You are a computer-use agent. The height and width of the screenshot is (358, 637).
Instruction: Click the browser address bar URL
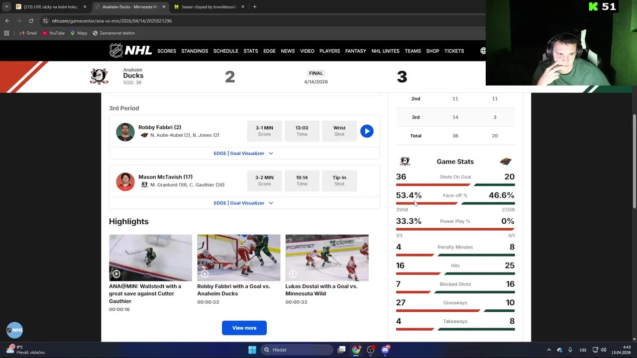click(x=112, y=21)
